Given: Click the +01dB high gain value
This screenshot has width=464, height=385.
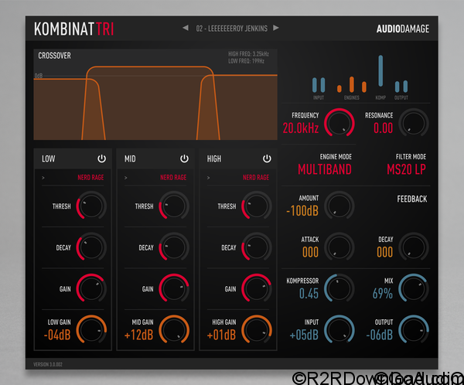Looking at the screenshot, I should 221,335.
